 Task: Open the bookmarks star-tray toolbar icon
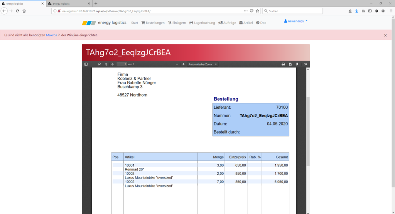point(350,11)
